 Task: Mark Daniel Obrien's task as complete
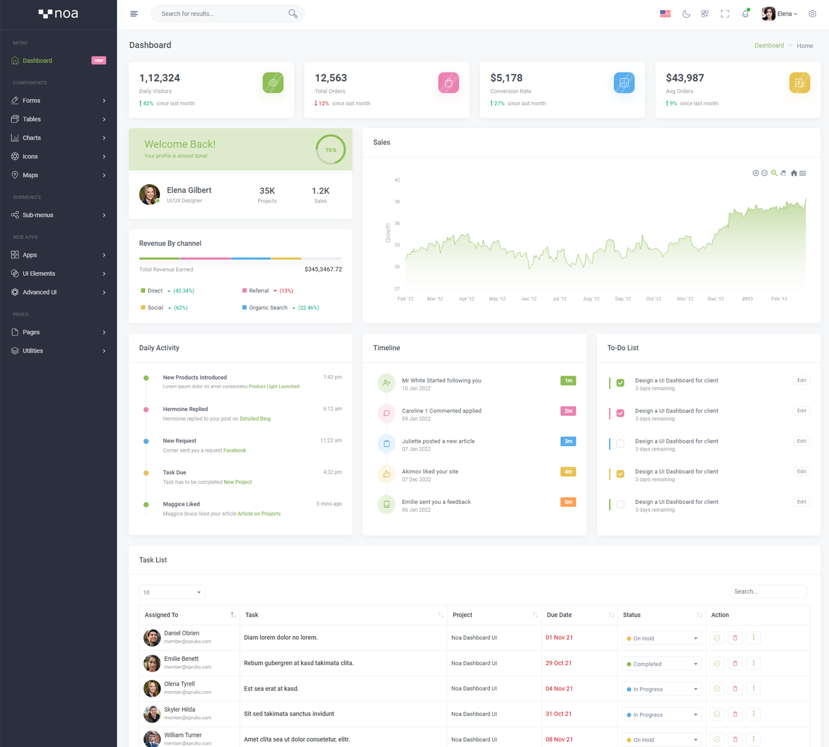click(717, 638)
